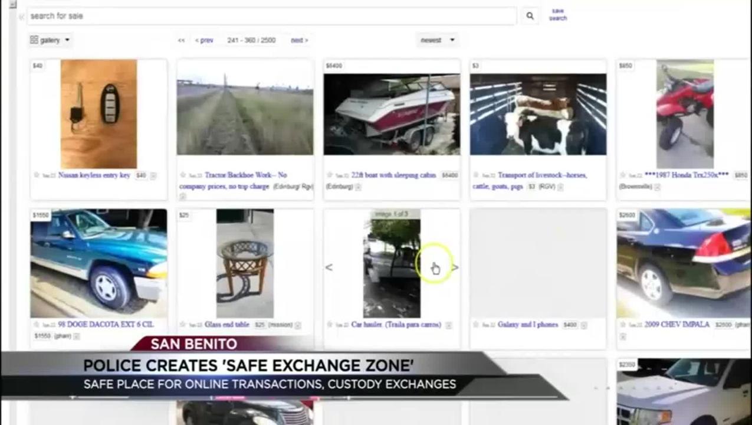Open the white truck photo priced $2350
Viewport: 752px width, 425px height.
tap(684, 391)
